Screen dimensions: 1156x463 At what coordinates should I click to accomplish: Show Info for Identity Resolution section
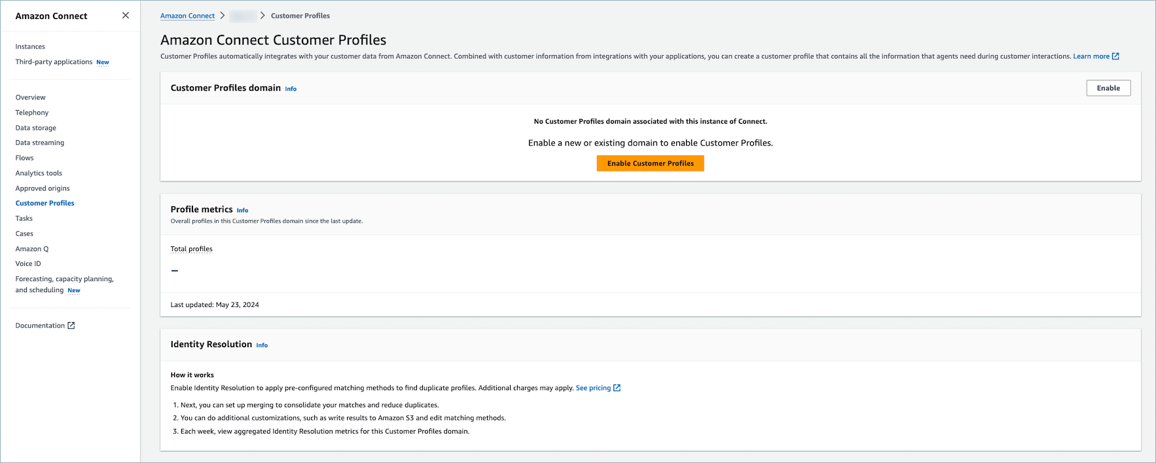point(262,345)
